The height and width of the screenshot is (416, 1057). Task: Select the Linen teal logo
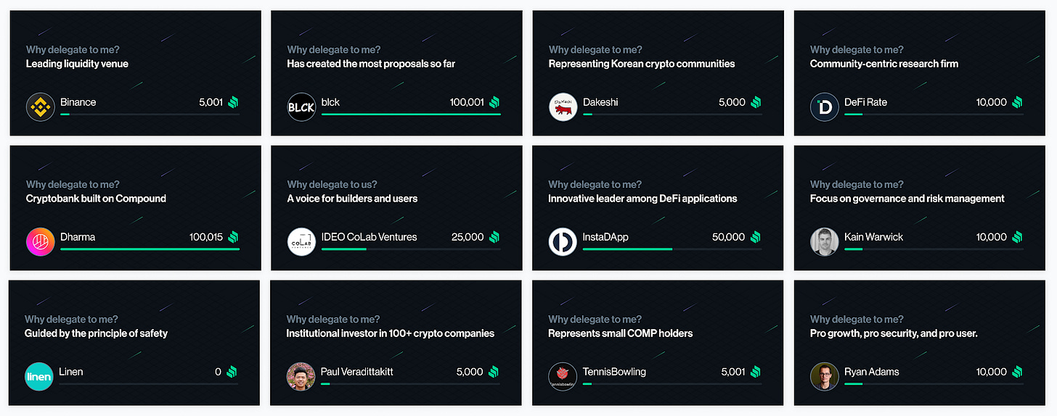coord(39,377)
